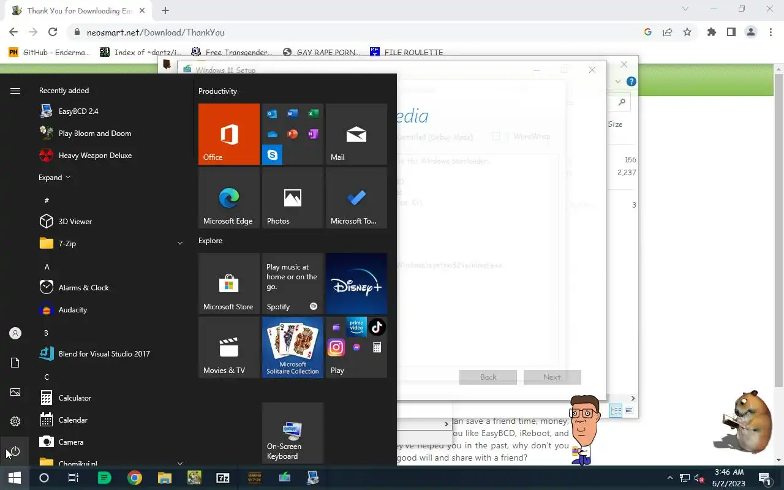Open GitHub bookmark in bookmarks bar
Viewport: 784px width, 490px height.
click(x=49, y=52)
